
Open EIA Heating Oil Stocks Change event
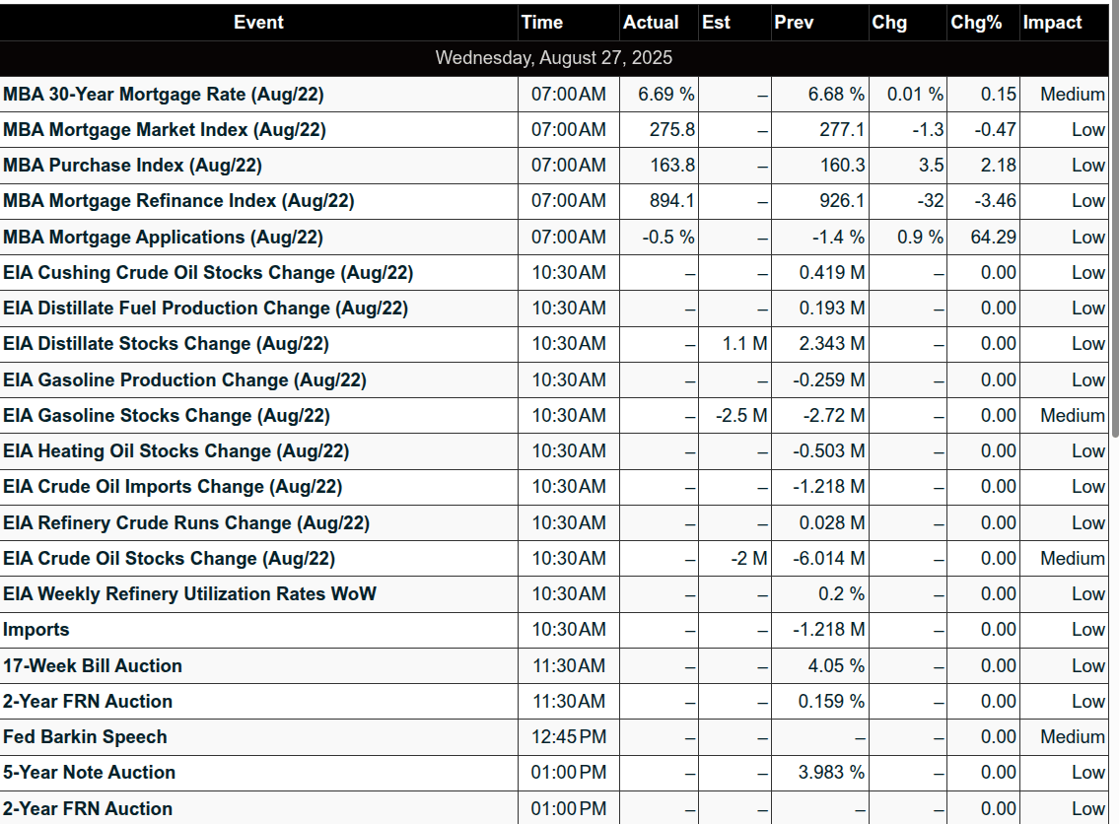tap(175, 450)
